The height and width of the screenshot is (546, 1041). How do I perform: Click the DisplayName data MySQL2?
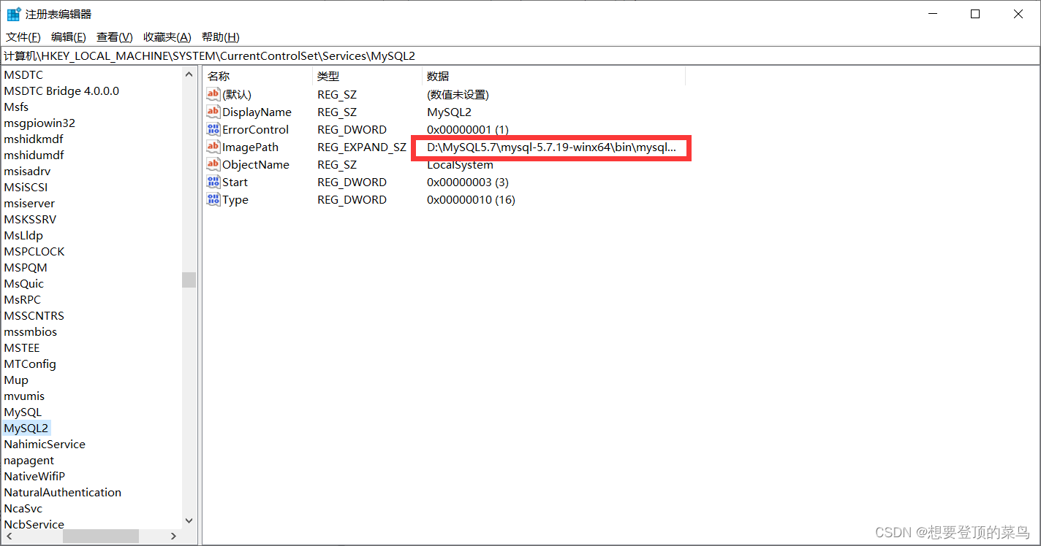point(449,112)
